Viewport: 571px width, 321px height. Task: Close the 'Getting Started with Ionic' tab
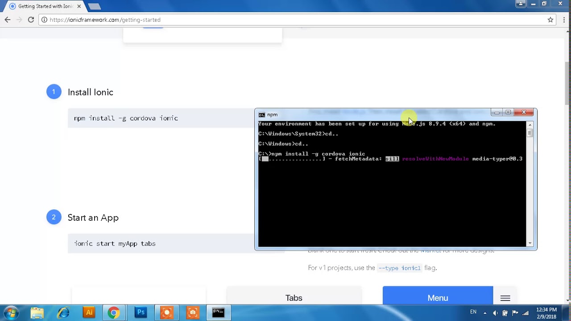79,6
